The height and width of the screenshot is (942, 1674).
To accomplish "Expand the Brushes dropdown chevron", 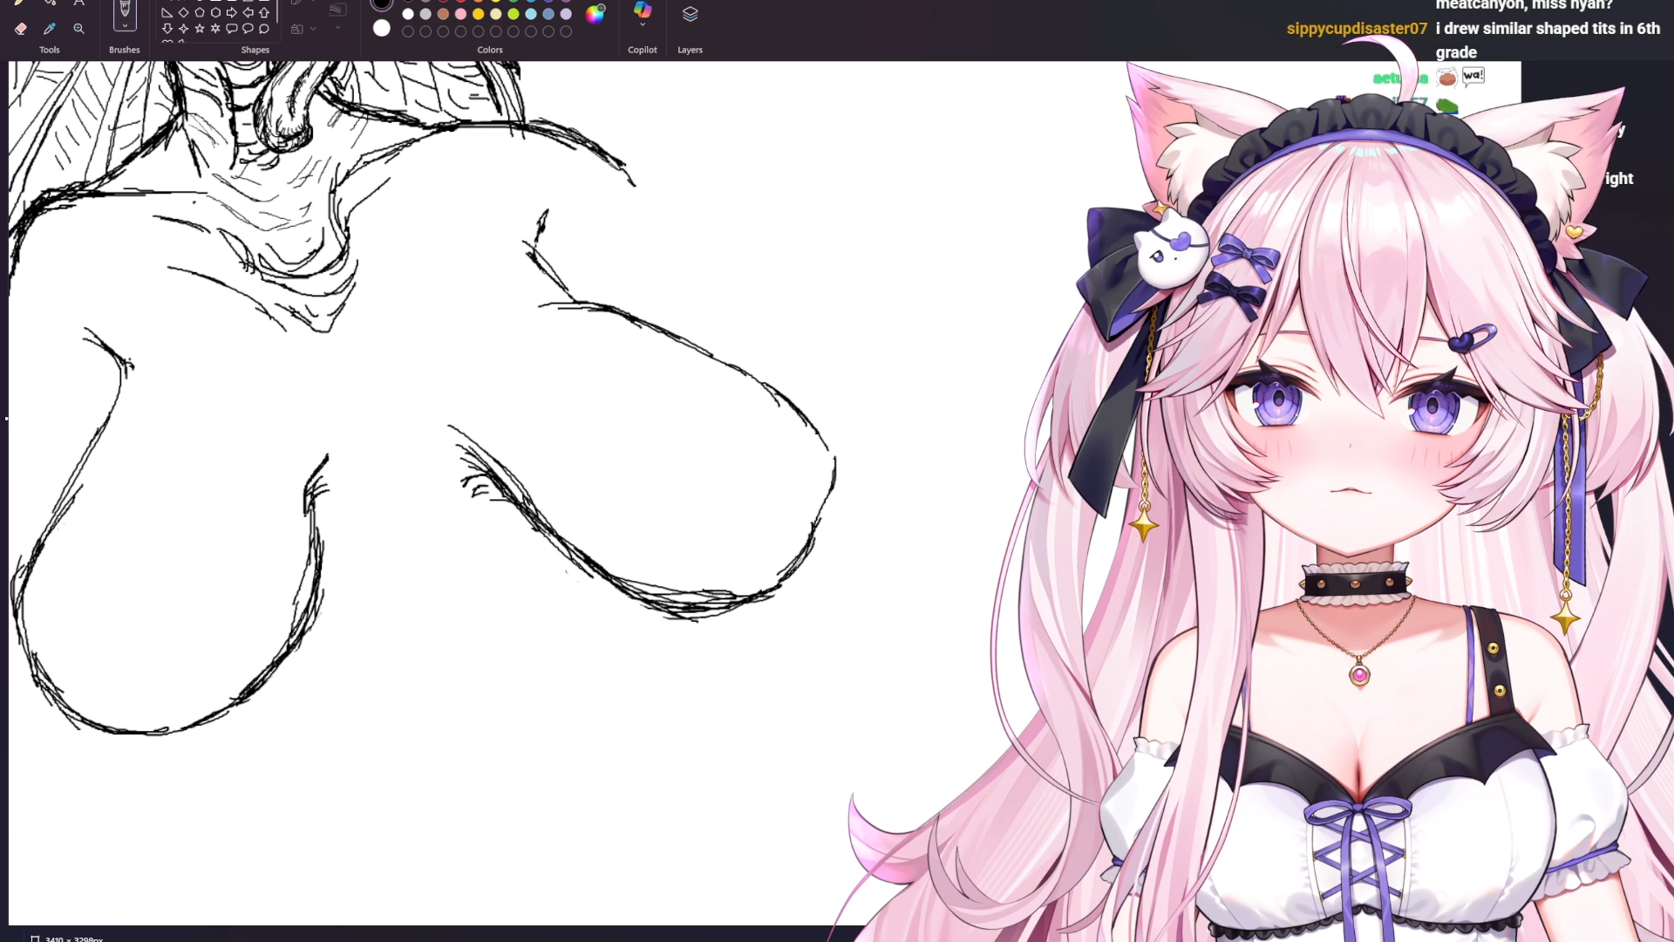I will 125,26.
